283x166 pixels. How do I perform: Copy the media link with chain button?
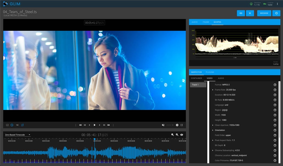point(241,13)
